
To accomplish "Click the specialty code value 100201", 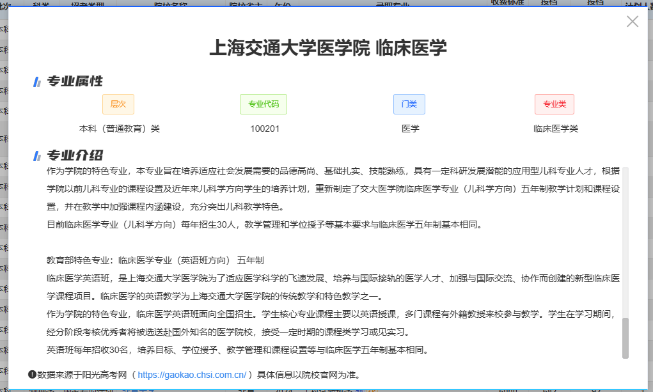I will (x=264, y=129).
